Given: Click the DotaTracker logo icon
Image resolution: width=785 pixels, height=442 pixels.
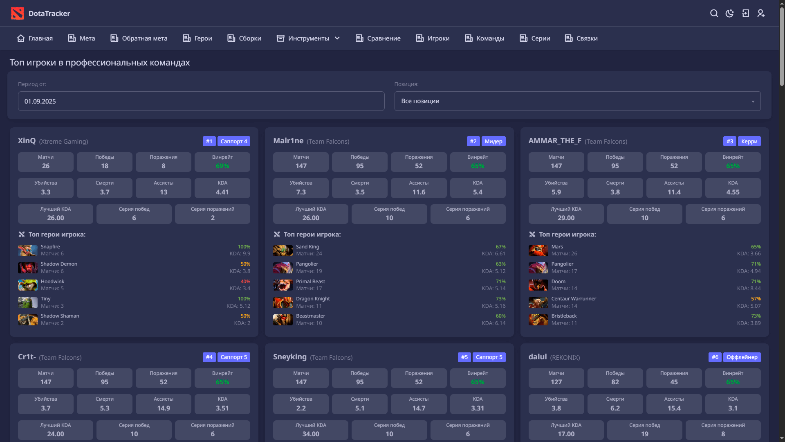Looking at the screenshot, I should (x=18, y=14).
